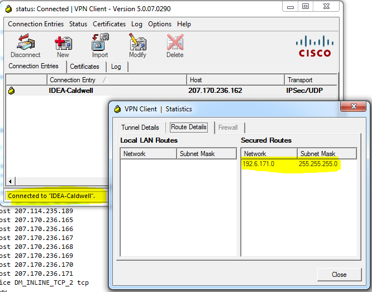Click the Cisco logo in the toolbar

click(314, 46)
